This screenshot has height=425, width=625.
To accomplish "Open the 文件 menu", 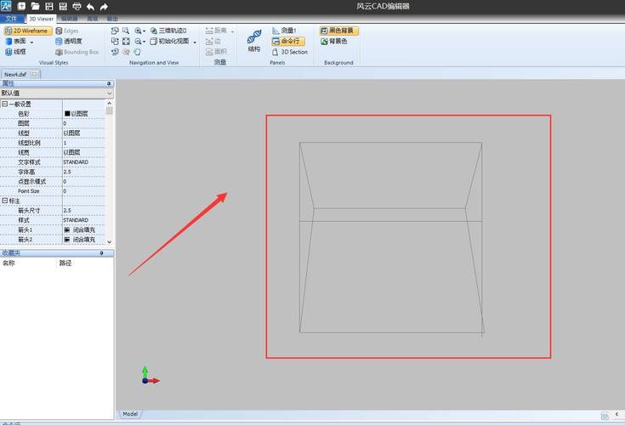I will pos(12,18).
